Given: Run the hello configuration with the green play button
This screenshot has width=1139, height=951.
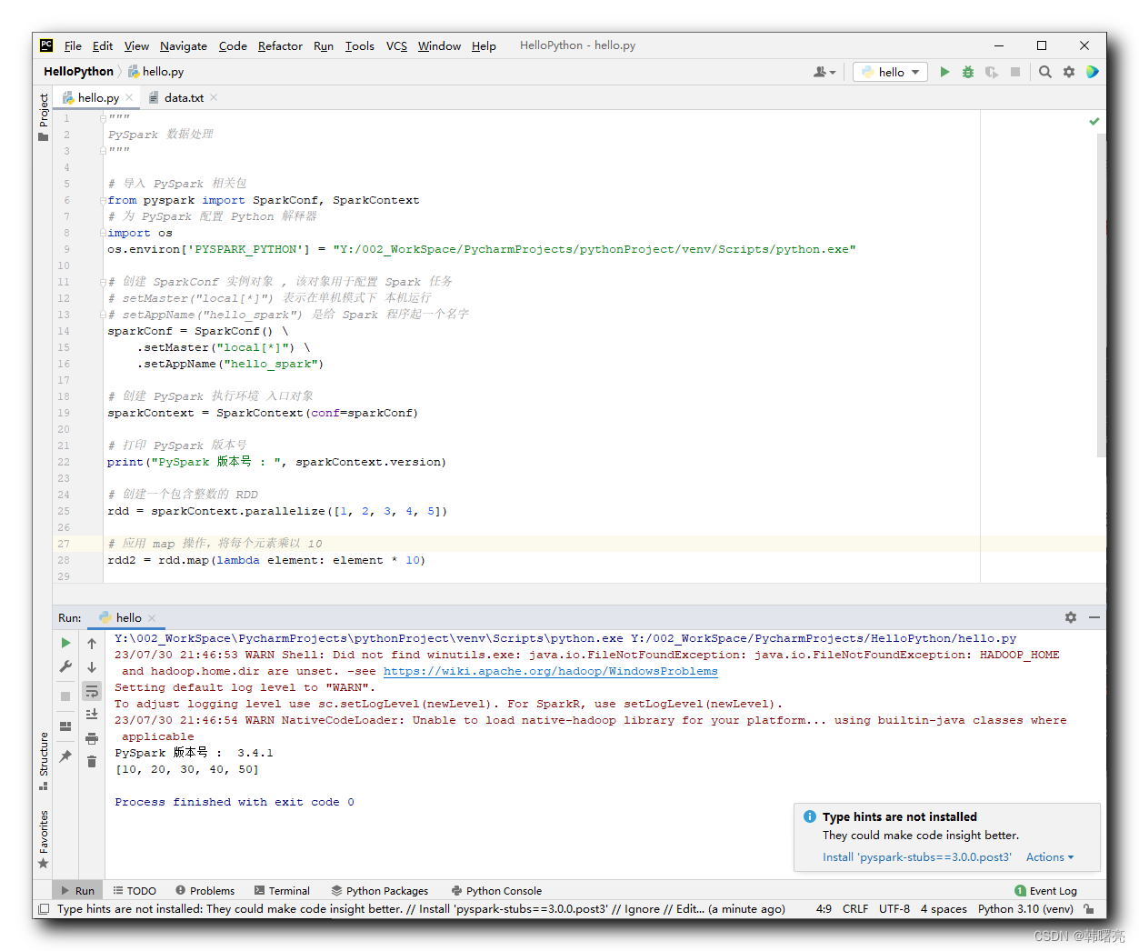Looking at the screenshot, I should click(945, 72).
